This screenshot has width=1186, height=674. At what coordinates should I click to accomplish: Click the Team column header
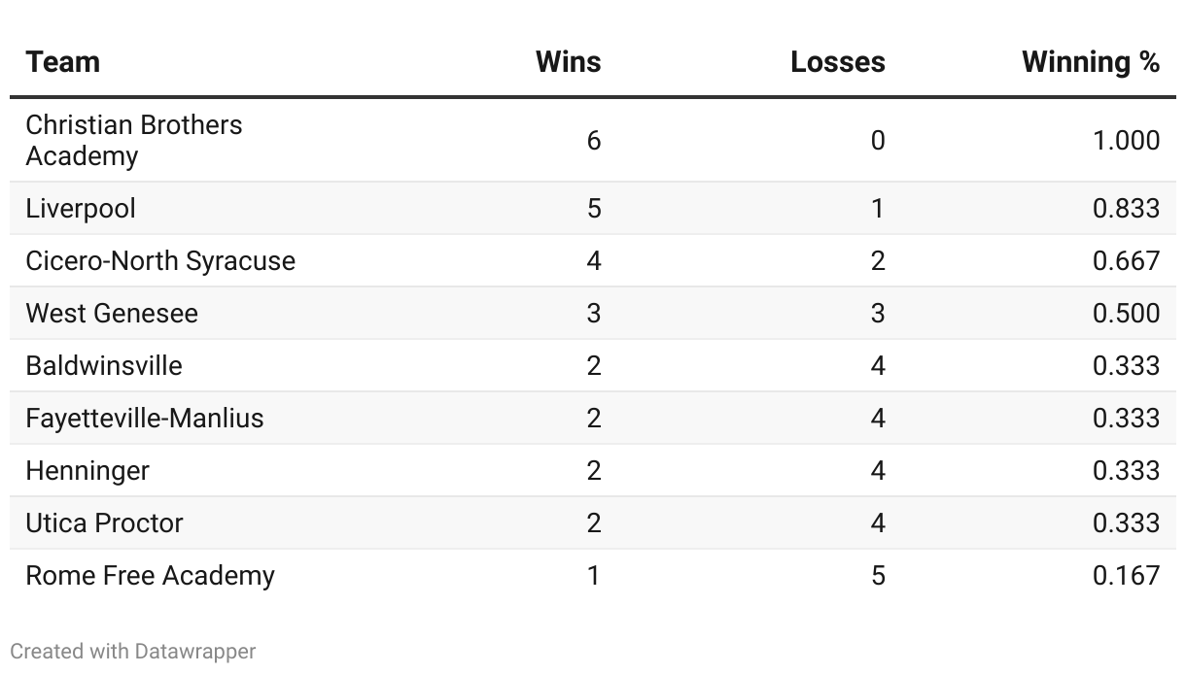(63, 62)
